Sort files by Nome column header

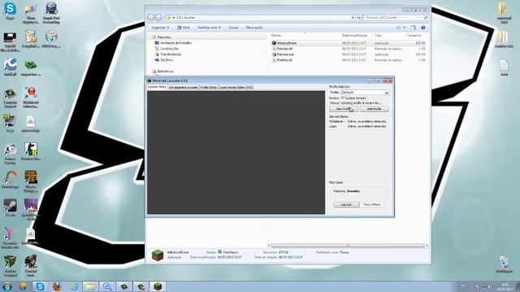pos(276,36)
